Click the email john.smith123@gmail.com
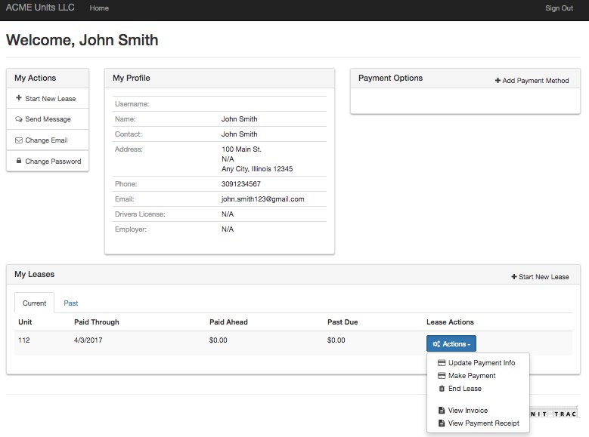589x437 pixels. (262, 199)
